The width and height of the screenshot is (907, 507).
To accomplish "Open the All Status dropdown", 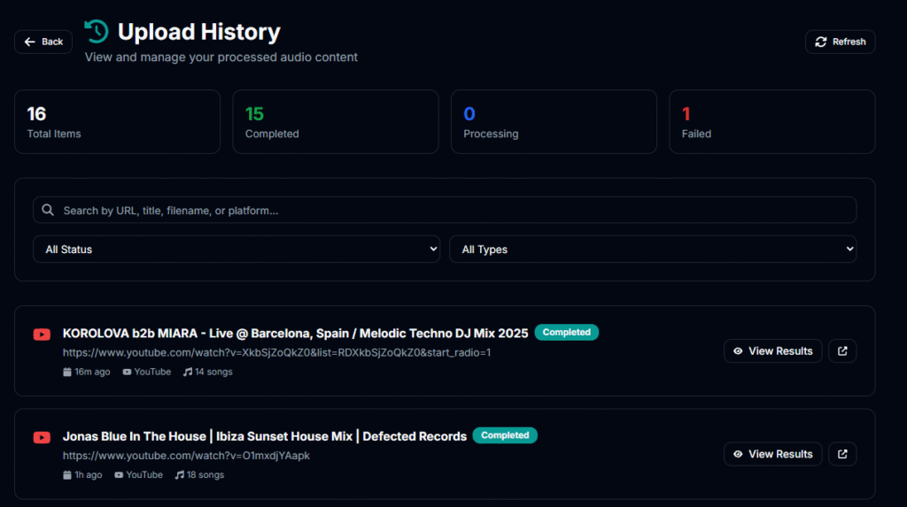I will click(x=236, y=250).
